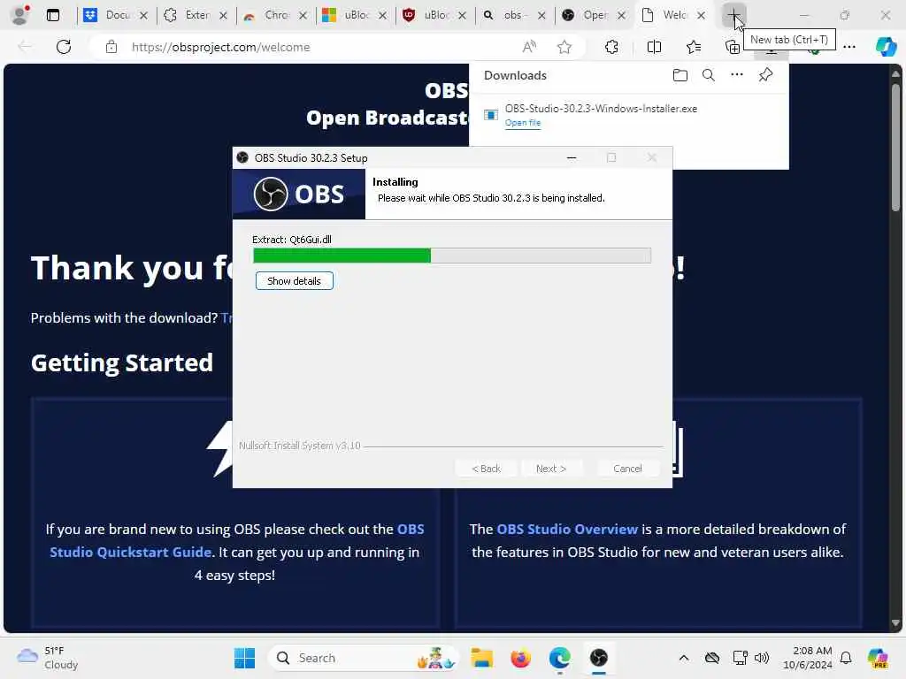Open volume control in system tray
906x679 pixels.
click(x=762, y=658)
